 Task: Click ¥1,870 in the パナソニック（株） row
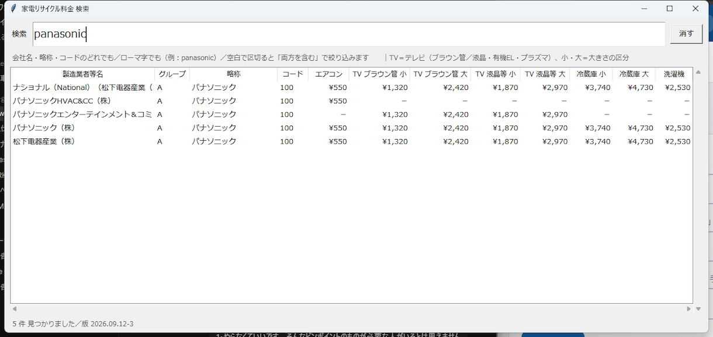[505, 128]
